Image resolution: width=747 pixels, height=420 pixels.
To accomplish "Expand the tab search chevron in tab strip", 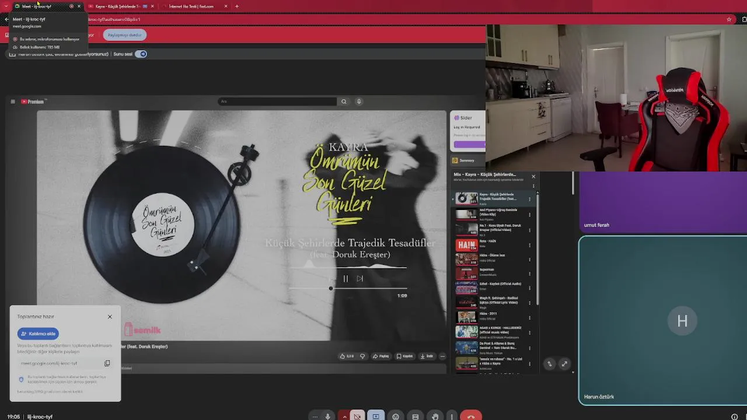I will pos(6,6).
